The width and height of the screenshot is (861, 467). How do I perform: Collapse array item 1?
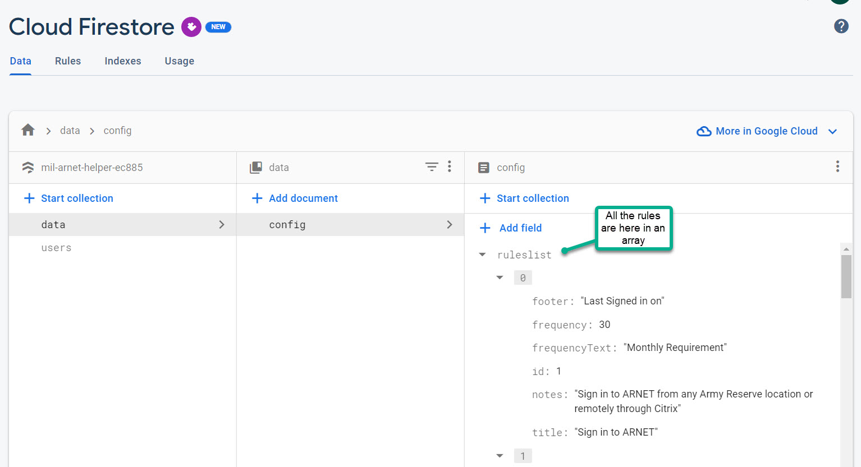pyautogui.click(x=500, y=456)
